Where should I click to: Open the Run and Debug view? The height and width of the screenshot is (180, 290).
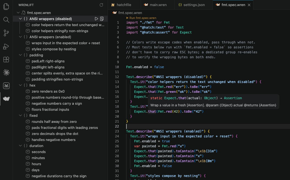point(6,46)
